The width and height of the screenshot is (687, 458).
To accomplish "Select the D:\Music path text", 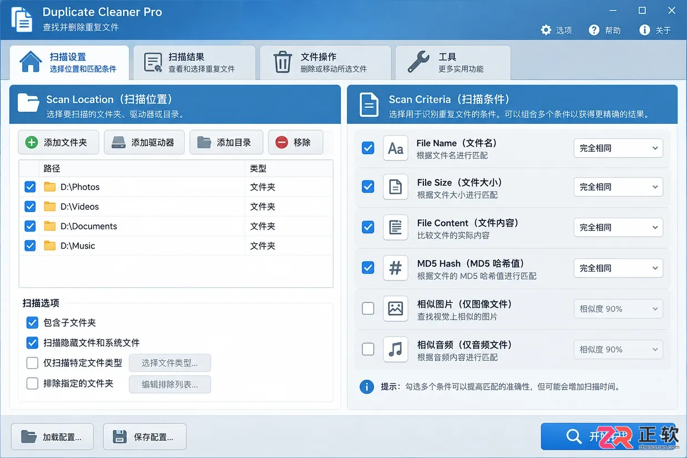I will [78, 246].
